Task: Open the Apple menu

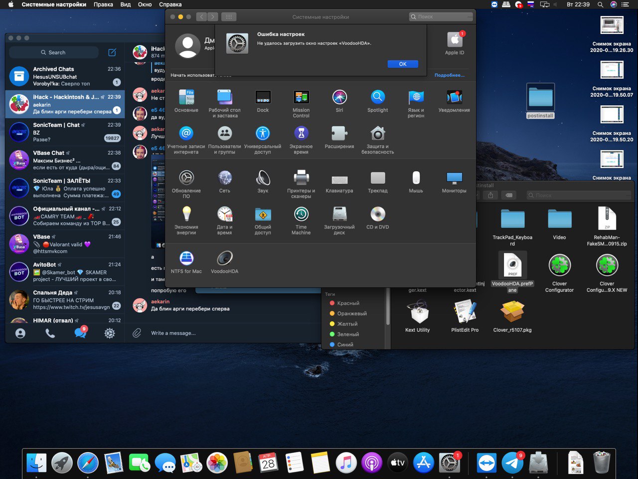Action: tap(10, 4)
